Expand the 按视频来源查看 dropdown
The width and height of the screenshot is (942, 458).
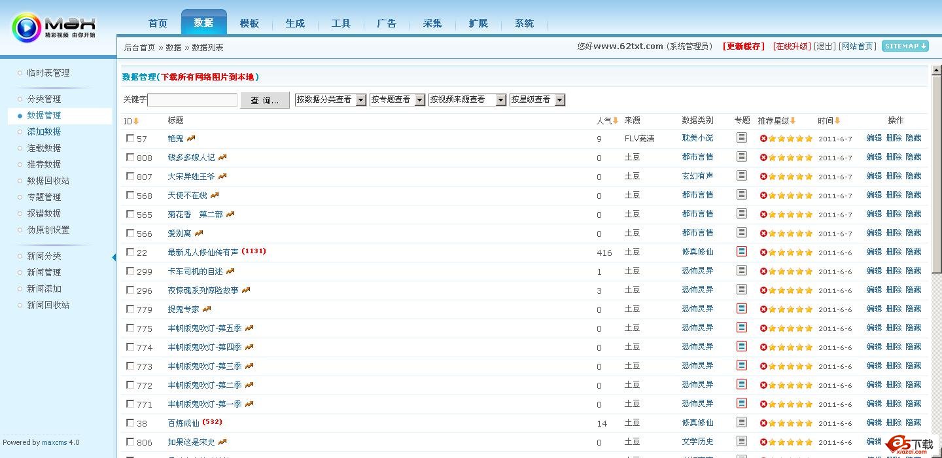[500, 100]
